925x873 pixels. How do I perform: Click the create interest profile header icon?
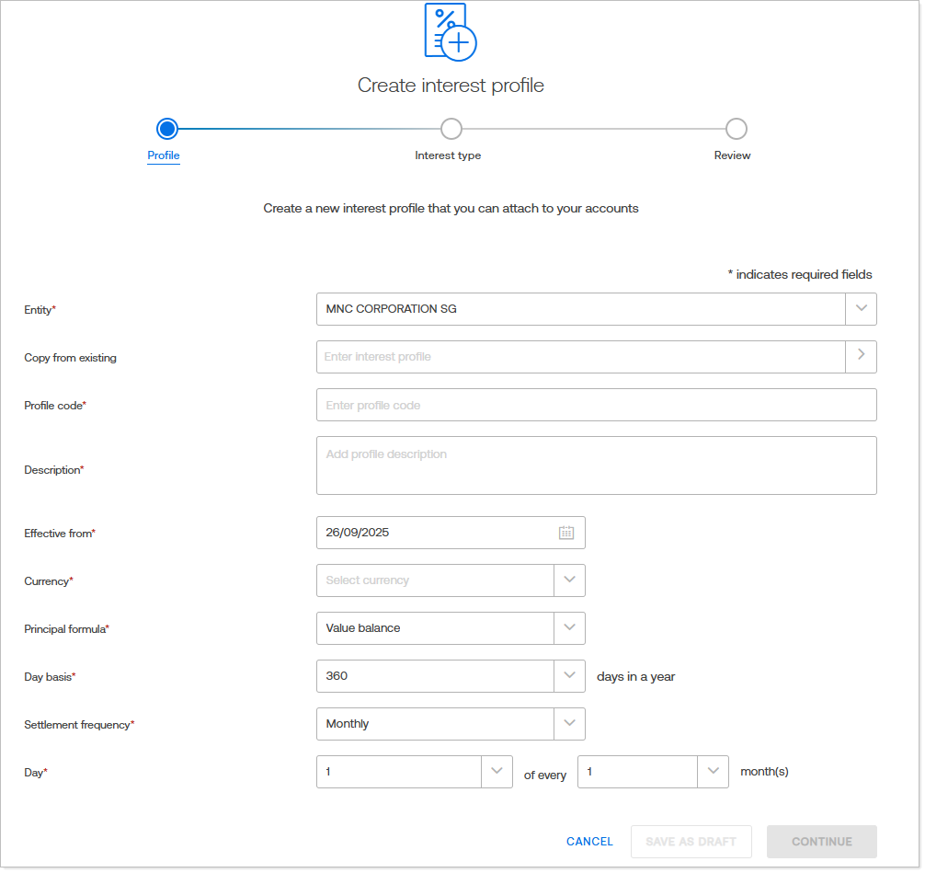(450, 32)
